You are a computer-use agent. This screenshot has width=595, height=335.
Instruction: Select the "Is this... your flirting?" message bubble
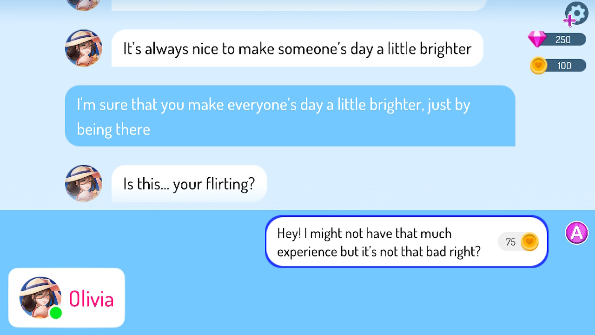click(189, 183)
